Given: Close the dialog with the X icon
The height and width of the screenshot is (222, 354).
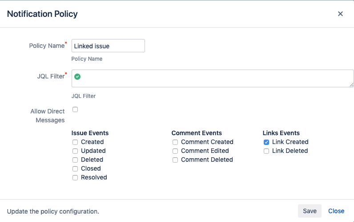Looking at the screenshot, I should [x=340, y=14].
